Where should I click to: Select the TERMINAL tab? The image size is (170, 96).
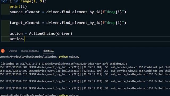click(48, 51)
